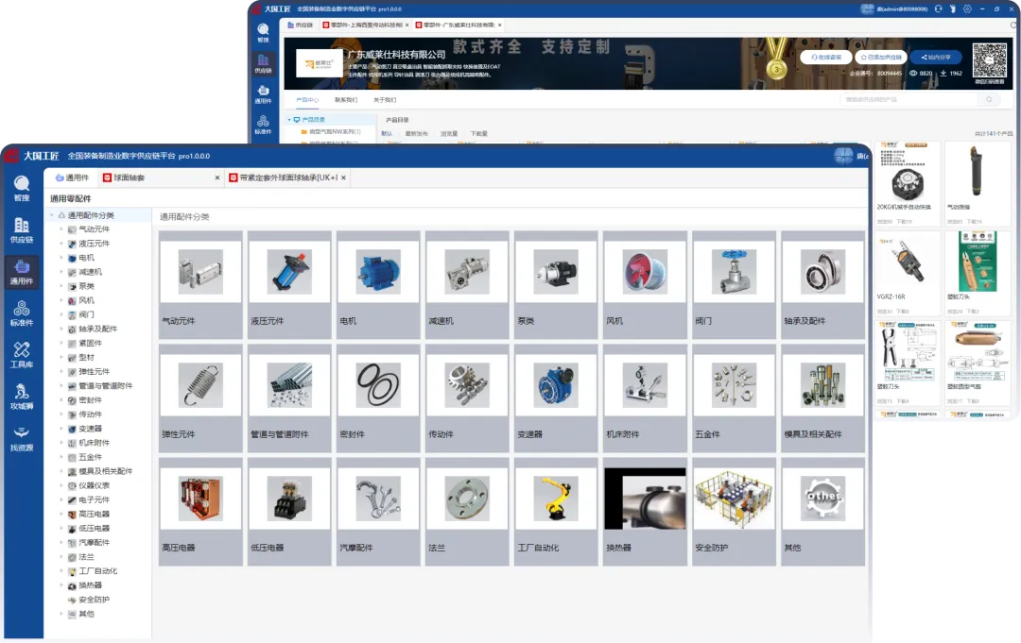Open 找资源 in the sidebar
The height and width of the screenshot is (643, 1021).
[22, 439]
